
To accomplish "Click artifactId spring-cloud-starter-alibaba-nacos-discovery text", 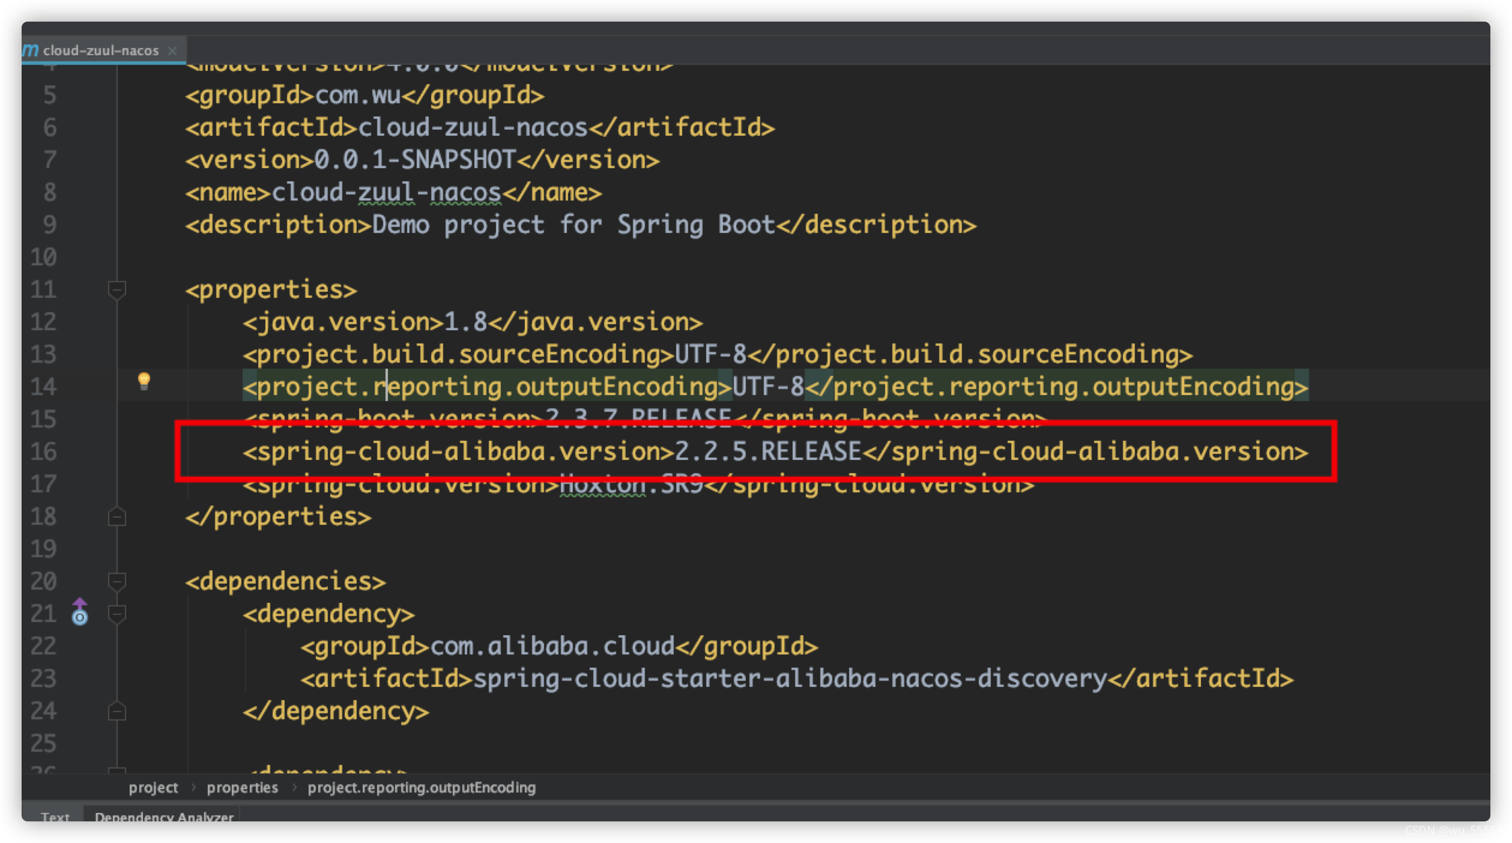I will click(x=789, y=678).
